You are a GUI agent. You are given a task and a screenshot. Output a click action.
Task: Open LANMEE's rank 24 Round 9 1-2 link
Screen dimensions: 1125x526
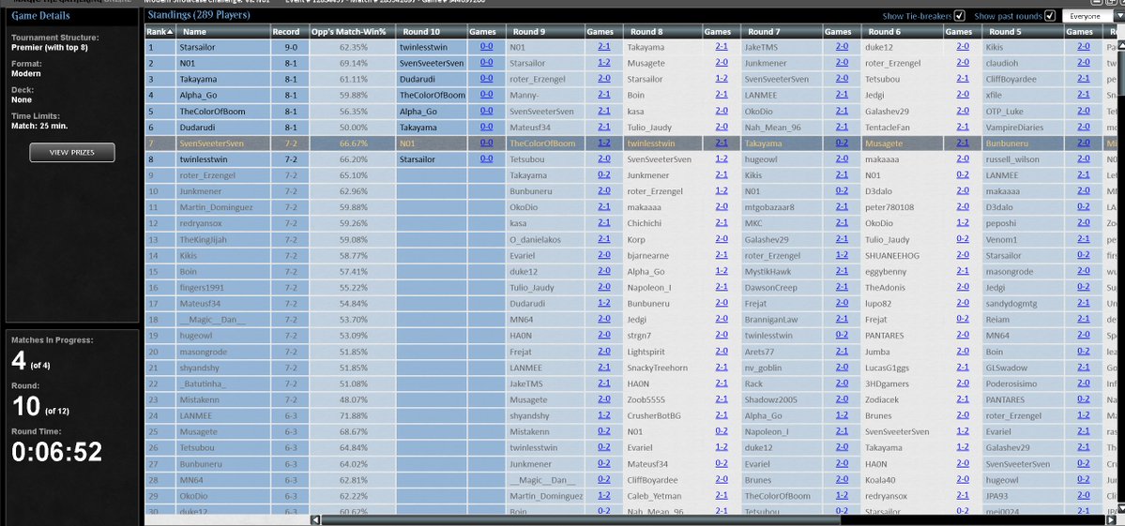[603, 415]
